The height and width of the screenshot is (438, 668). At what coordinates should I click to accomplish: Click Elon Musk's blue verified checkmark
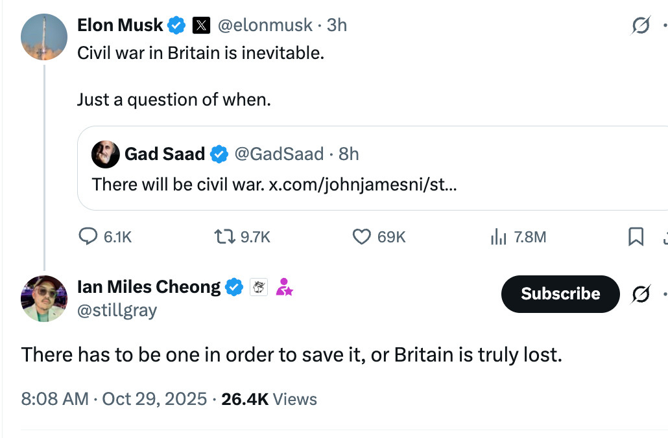[176, 25]
